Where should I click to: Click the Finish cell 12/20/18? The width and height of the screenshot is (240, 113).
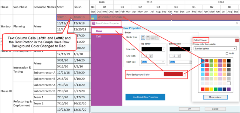(81, 29)
